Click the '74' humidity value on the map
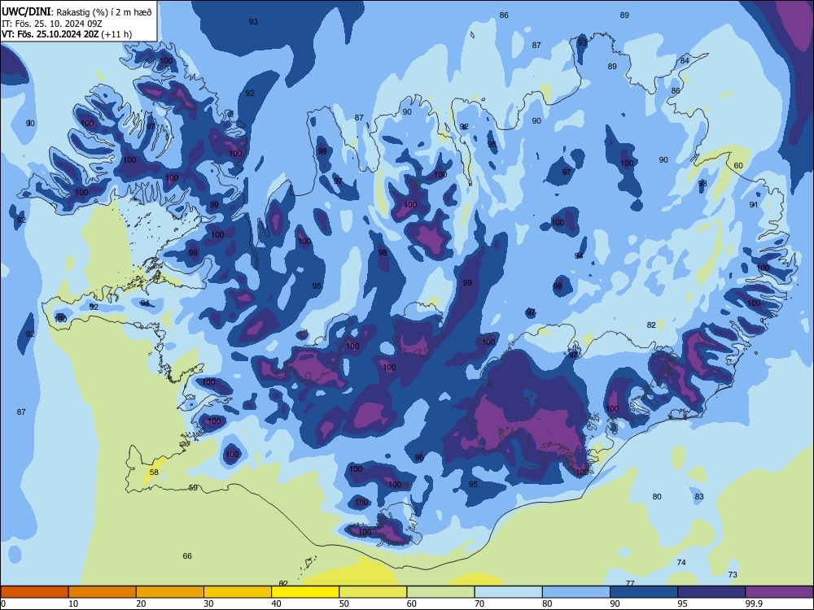Viewport: 814px width, 610px height. pyautogui.click(x=681, y=562)
